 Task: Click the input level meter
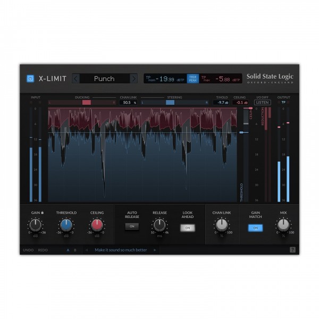(x=36, y=155)
